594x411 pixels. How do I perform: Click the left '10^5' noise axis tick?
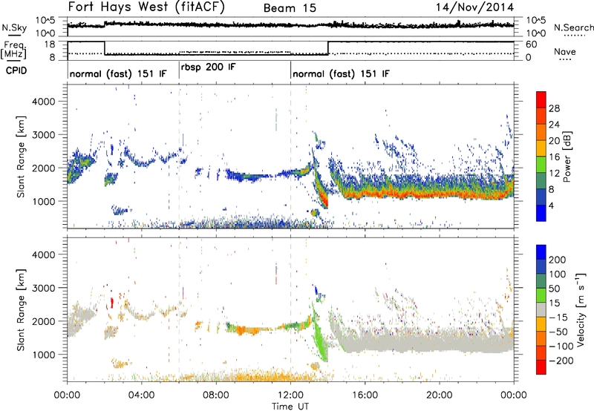[x=45, y=21]
